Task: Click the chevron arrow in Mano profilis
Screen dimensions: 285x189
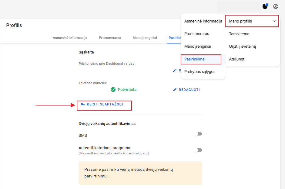Action: coord(274,21)
